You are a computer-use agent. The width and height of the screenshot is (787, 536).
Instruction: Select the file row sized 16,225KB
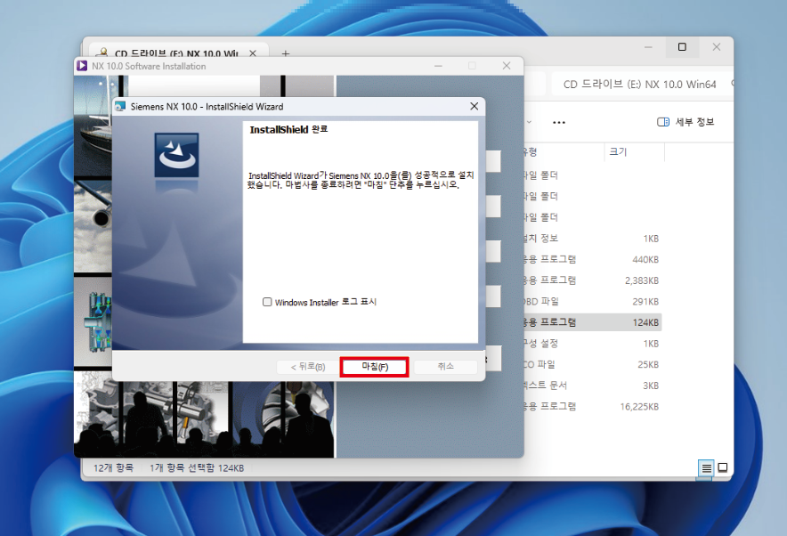pyautogui.click(x=593, y=407)
